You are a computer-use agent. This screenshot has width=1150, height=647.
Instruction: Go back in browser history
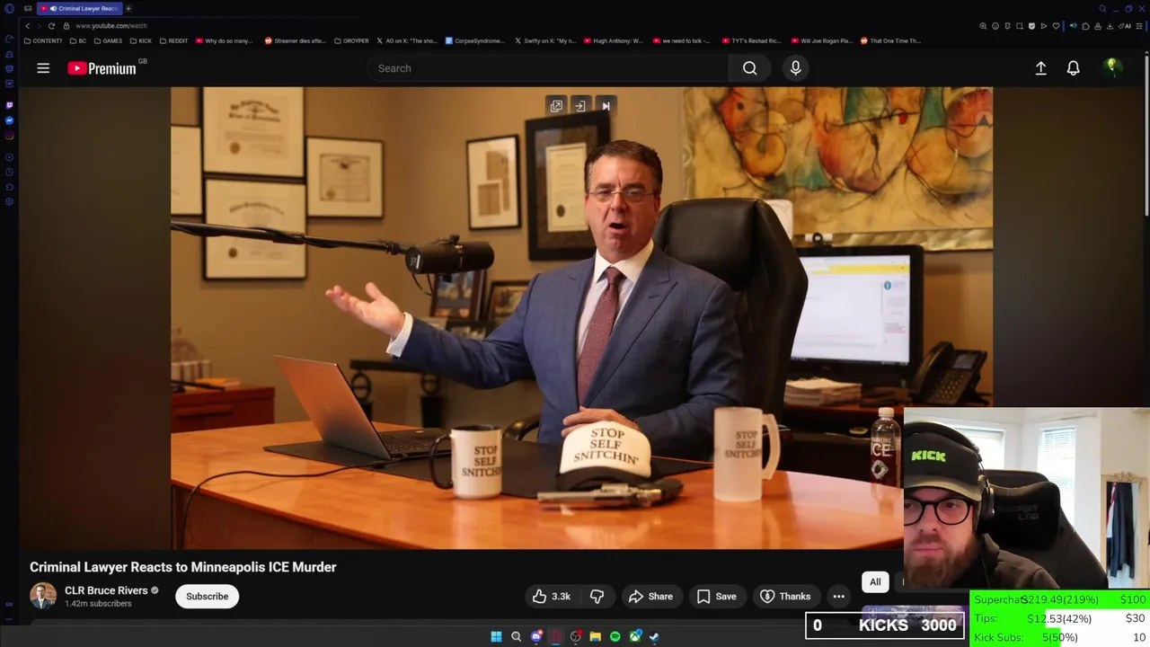(27, 25)
